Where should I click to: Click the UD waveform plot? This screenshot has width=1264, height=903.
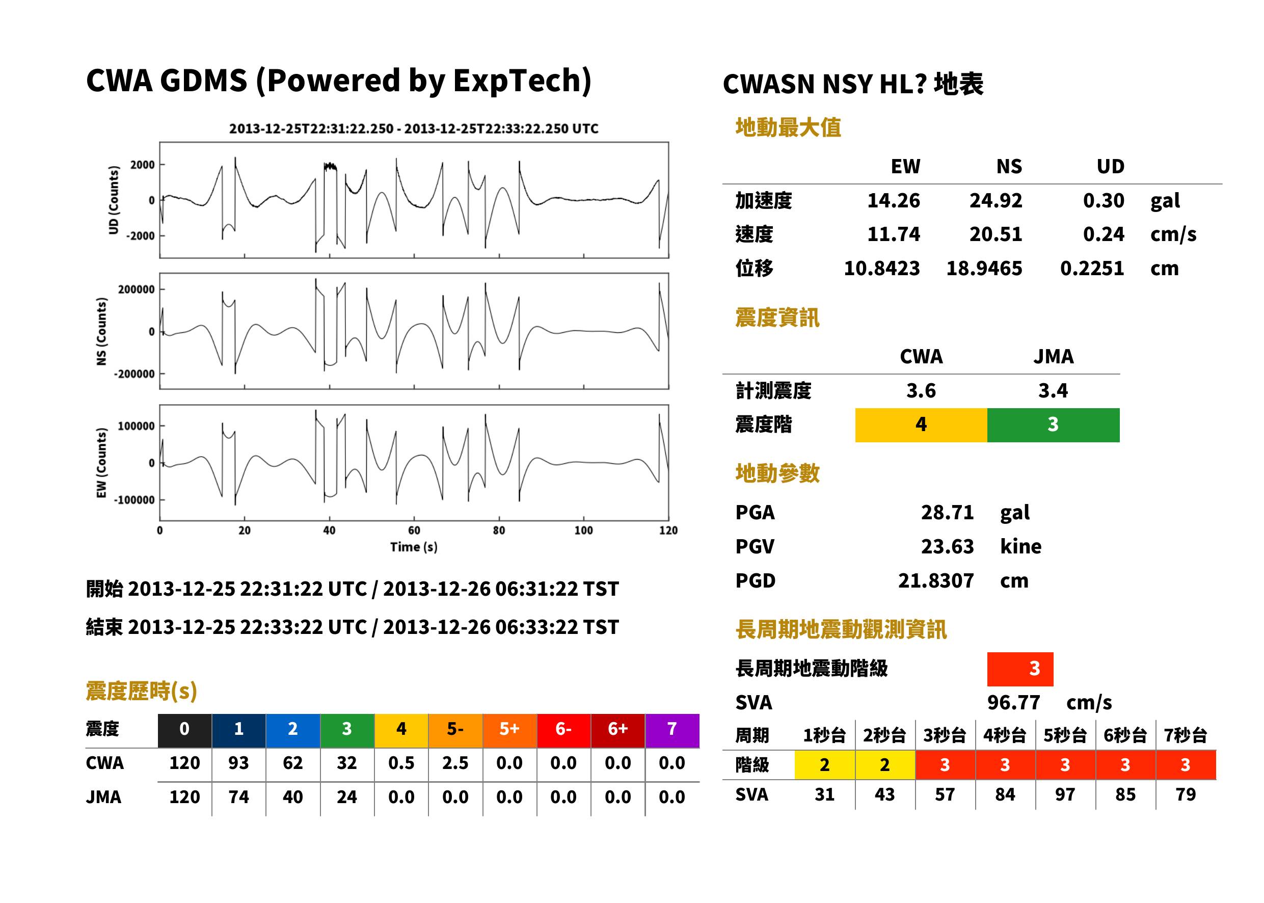pos(414,200)
